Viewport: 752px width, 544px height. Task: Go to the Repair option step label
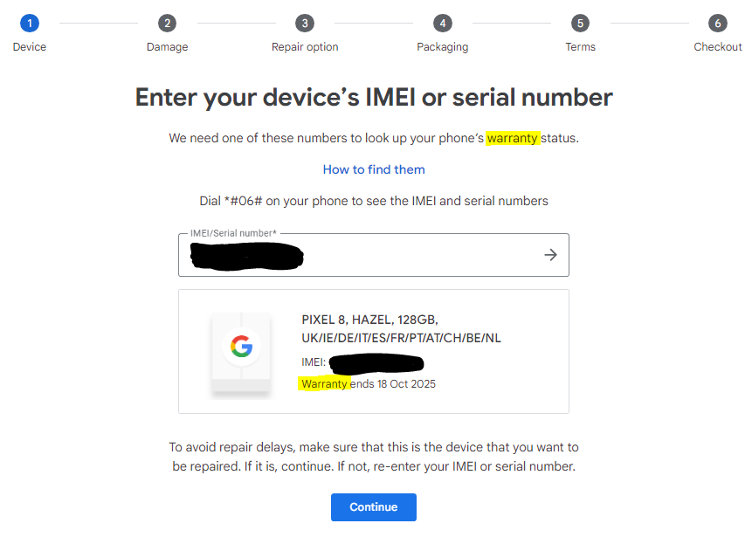click(x=305, y=47)
